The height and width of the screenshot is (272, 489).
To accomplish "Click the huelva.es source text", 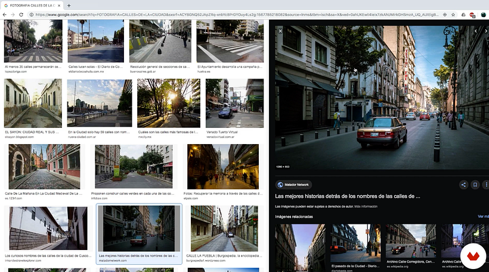I will click(203, 71).
